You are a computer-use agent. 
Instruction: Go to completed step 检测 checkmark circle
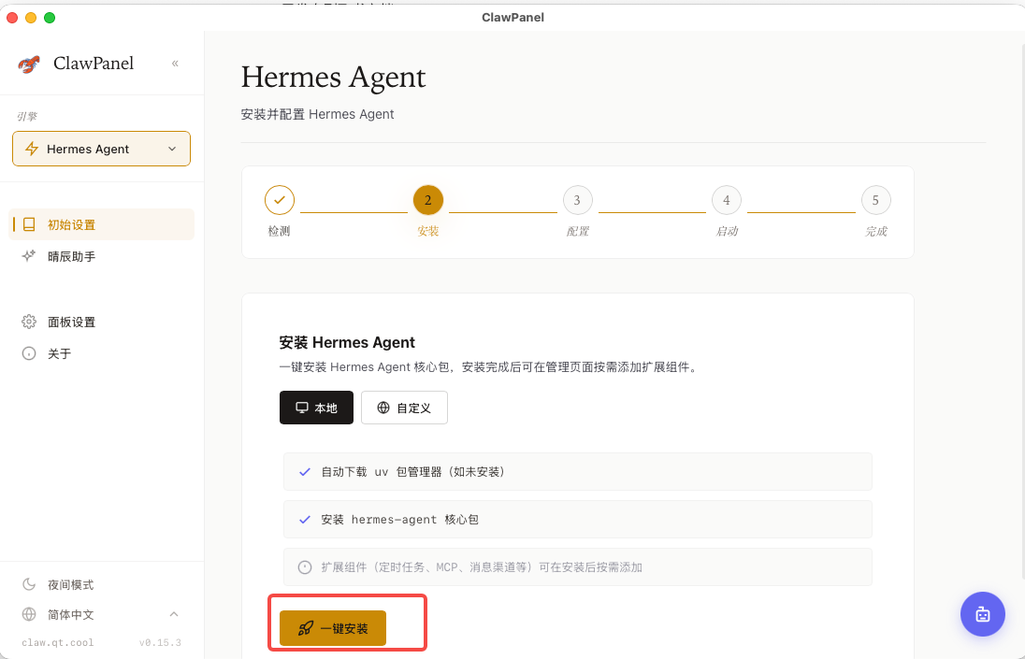pos(279,201)
